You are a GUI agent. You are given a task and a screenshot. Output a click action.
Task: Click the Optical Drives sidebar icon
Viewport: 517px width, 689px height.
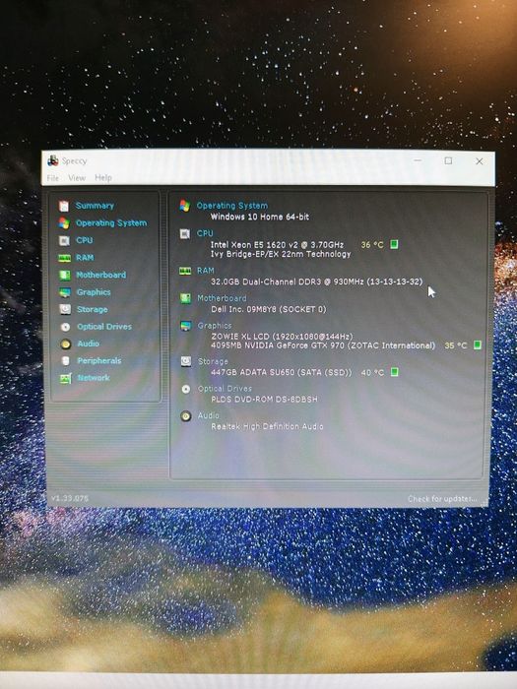click(66, 327)
